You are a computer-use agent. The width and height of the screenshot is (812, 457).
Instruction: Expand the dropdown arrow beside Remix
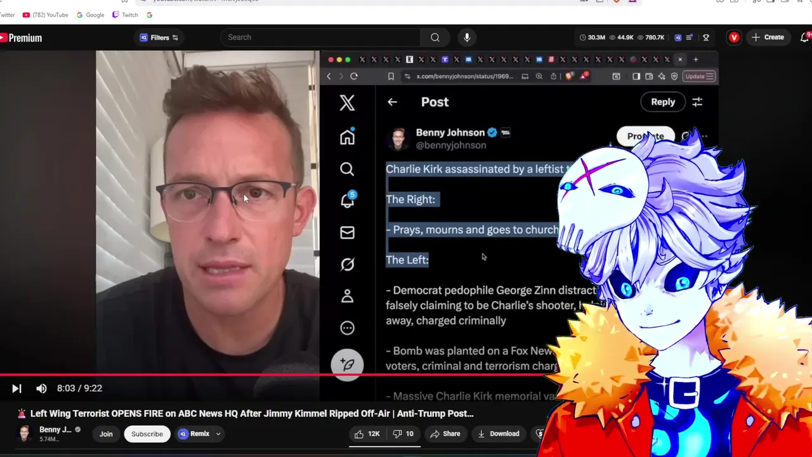(218, 434)
